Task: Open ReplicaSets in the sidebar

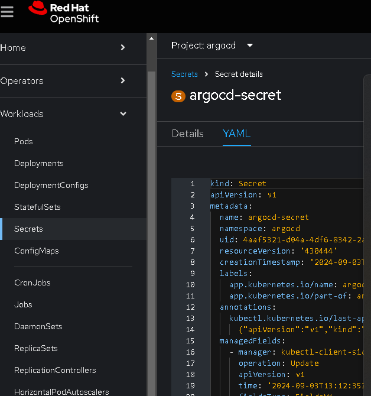Action: [x=36, y=349]
